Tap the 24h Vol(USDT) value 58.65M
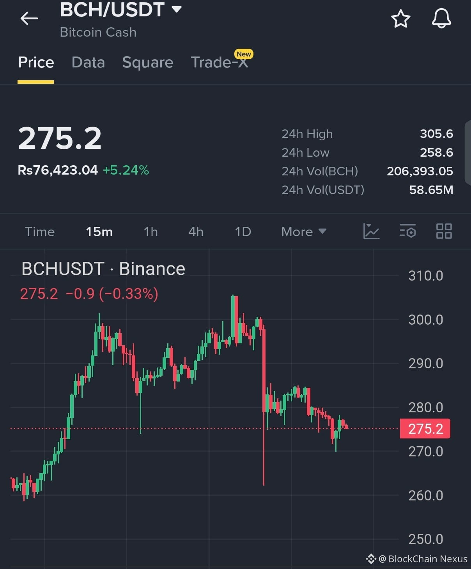 point(431,190)
